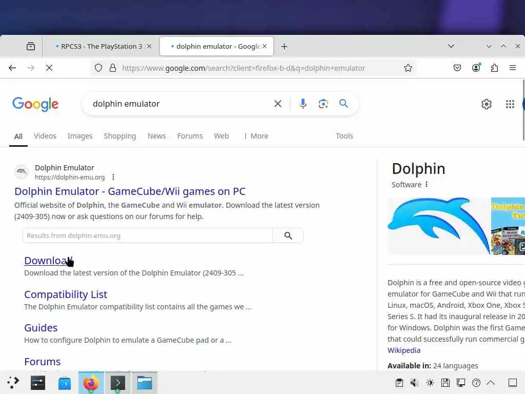This screenshot has height=394, width=525.
Task: Open Dolphin Emulator - GameCube/Wii games on PC link
Action: click(130, 191)
